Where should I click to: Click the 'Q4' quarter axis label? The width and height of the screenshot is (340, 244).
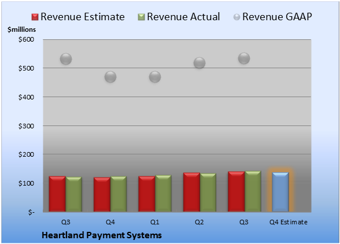coord(110,222)
